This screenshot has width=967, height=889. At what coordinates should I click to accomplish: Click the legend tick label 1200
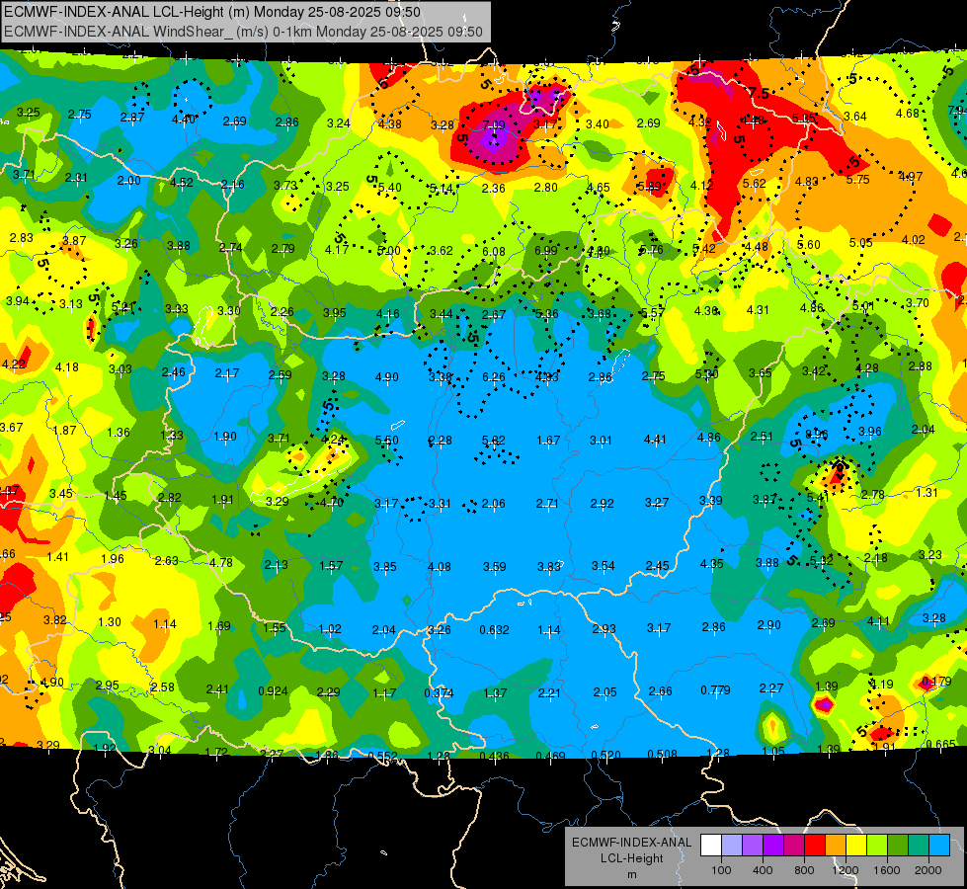point(845,870)
